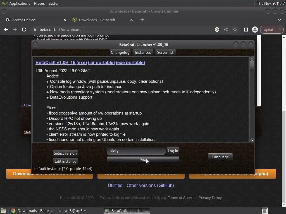Click the Chrome page scrollbar up arrow
Viewport: 286px width, 214px height.
(x=284, y=37)
